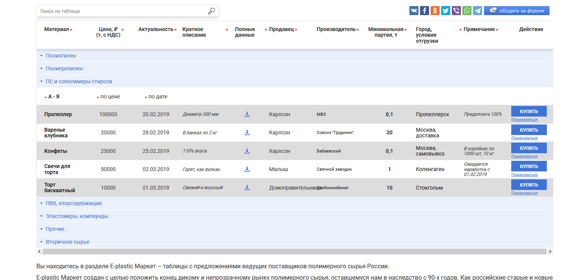Download full data for Пропеллер
The height and width of the screenshot is (280, 576).
click(x=247, y=114)
